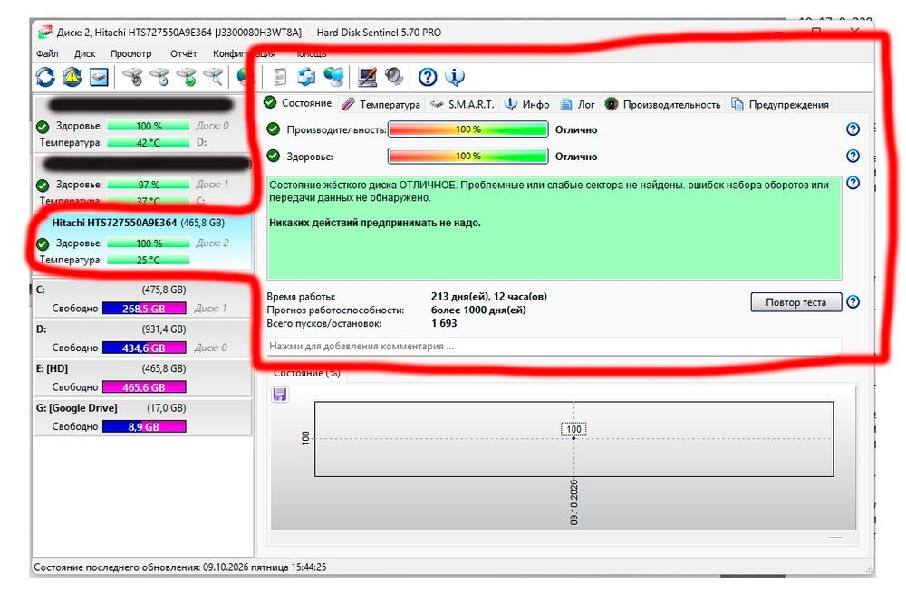The image size is (906, 600).
Task: Open the Инфо tab
Action: tap(527, 104)
